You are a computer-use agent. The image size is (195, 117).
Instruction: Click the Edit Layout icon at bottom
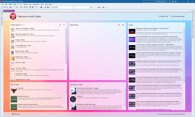click(x=13, y=114)
